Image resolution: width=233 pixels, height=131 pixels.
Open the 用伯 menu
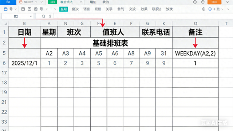click(x=93, y=2)
